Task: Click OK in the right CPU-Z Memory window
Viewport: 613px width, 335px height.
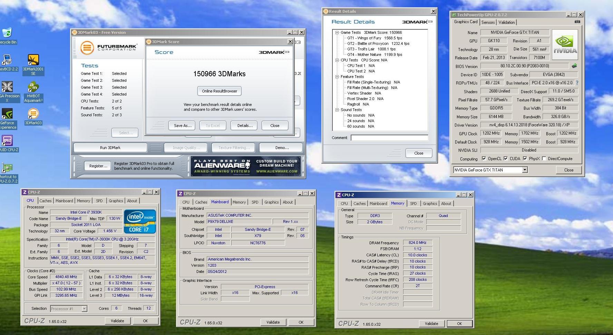Action: coord(459,324)
